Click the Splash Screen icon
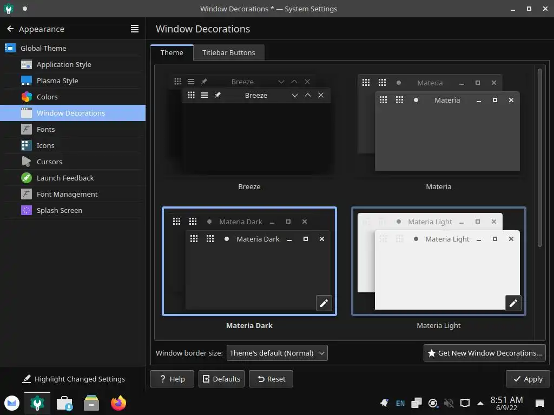 coord(27,210)
